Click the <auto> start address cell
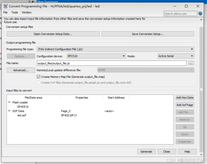This screenshot has height=164, width=207. 109,111
